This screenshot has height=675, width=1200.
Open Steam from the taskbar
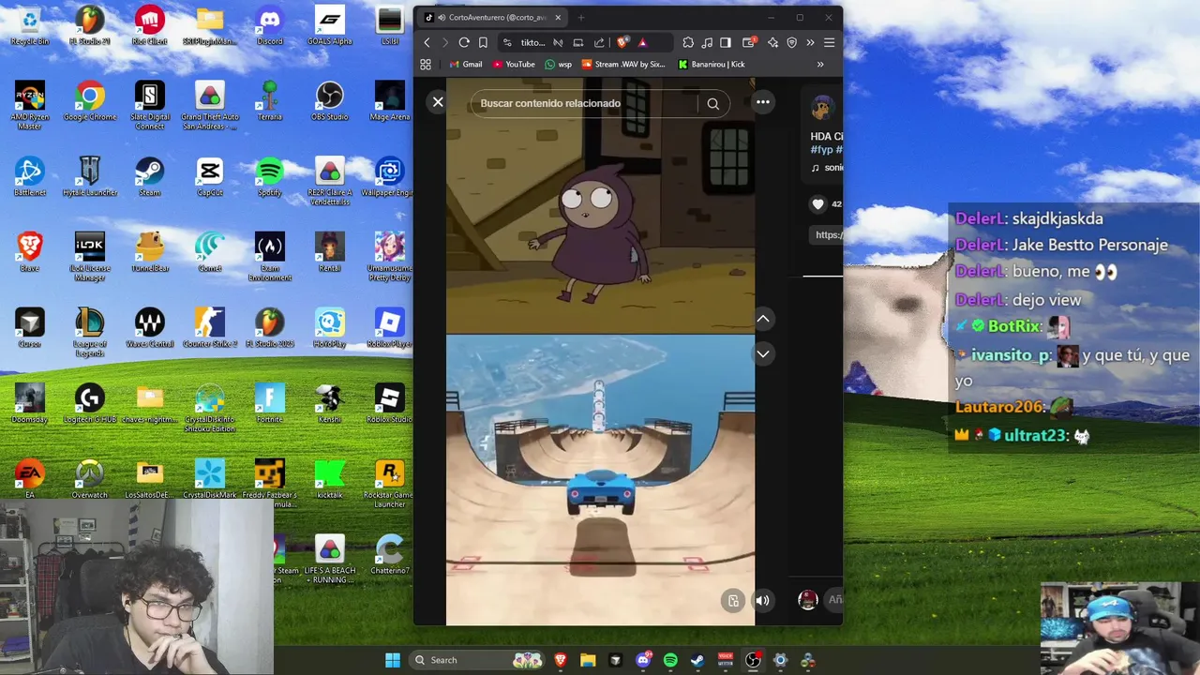click(697, 660)
